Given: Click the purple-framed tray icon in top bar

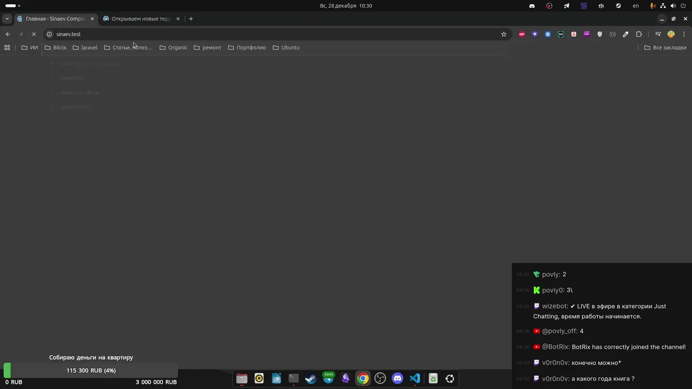Looking at the screenshot, I should 584,6.
